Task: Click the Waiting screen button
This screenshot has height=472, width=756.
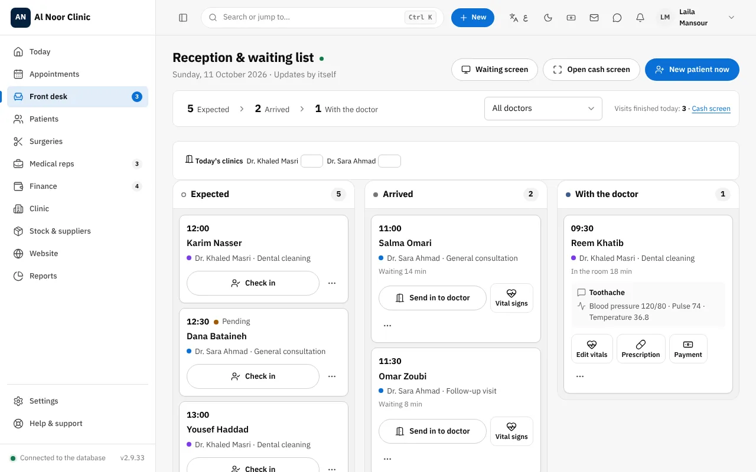Action: tap(494, 70)
